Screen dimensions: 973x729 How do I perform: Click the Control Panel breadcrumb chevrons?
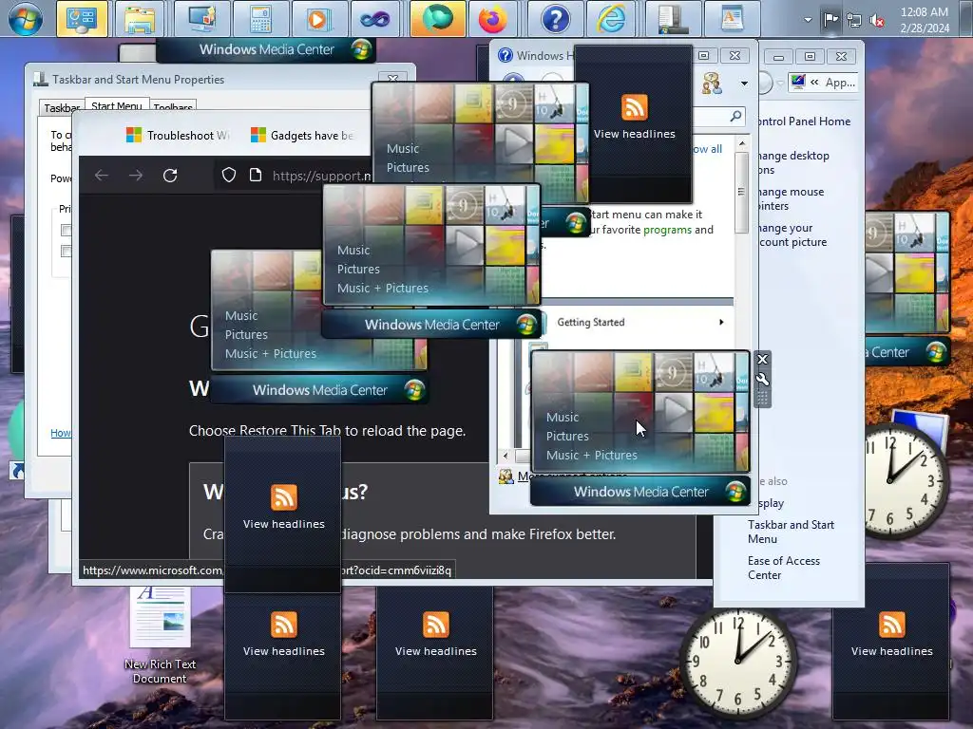click(x=814, y=82)
